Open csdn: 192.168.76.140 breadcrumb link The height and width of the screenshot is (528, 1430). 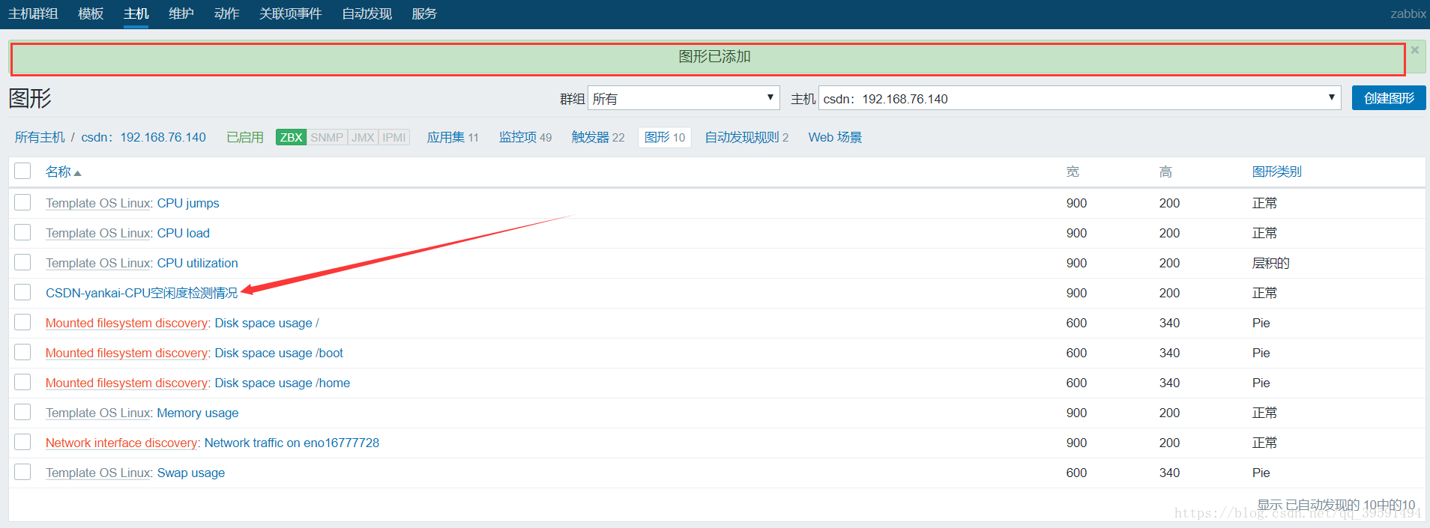(x=143, y=137)
